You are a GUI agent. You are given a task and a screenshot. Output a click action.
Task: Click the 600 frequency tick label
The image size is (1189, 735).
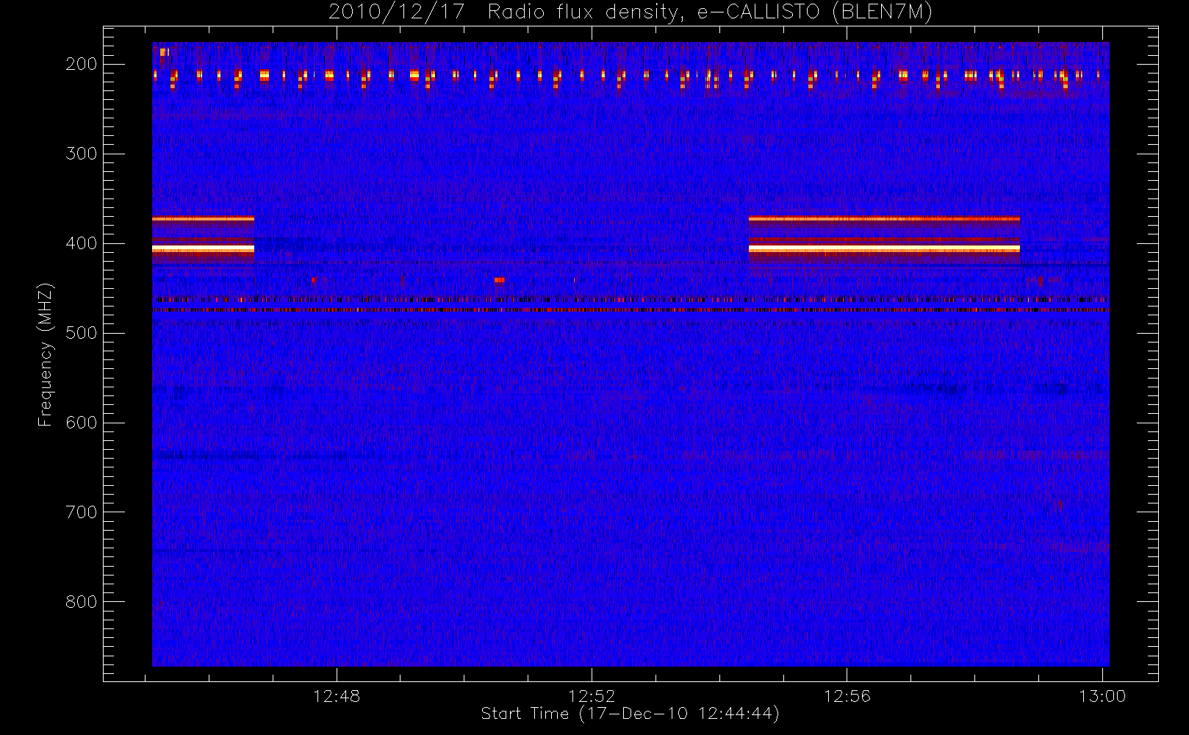click(x=81, y=423)
